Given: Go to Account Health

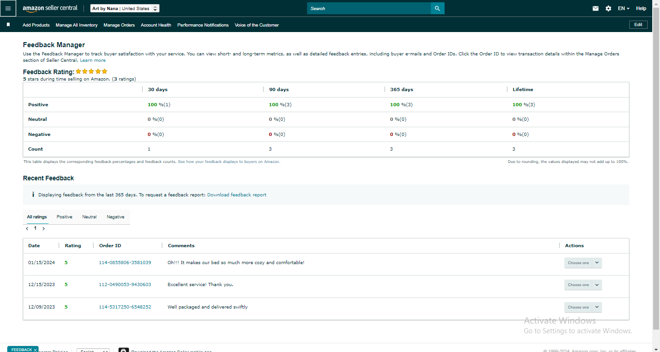Looking at the screenshot, I should [x=156, y=25].
